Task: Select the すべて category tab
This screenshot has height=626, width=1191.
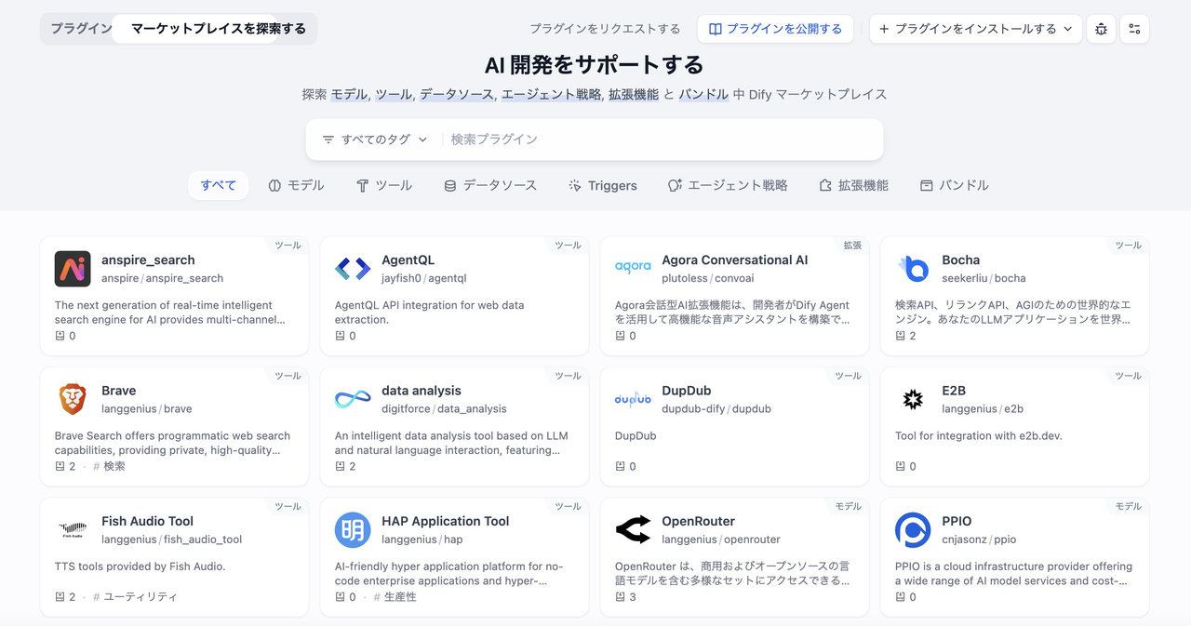Action: 219,185
